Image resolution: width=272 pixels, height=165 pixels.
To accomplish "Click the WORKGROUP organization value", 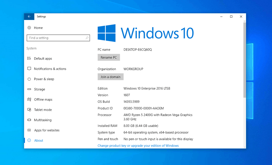I will pos(133,69).
